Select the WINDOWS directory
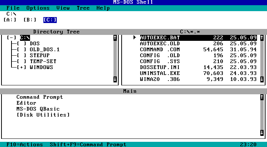This screenshot has width=267, height=147. (x=42, y=67)
